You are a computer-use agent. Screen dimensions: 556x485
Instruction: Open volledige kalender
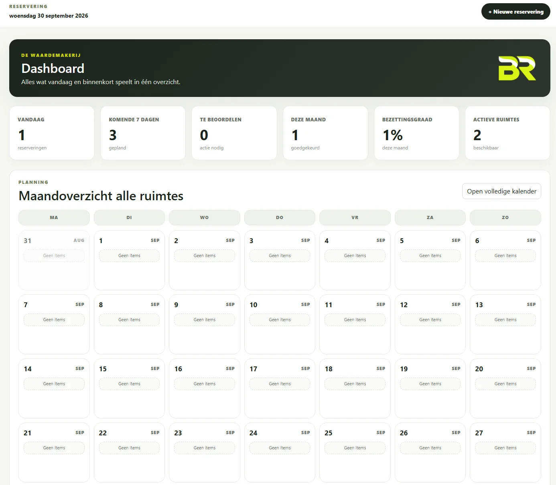[x=501, y=191]
